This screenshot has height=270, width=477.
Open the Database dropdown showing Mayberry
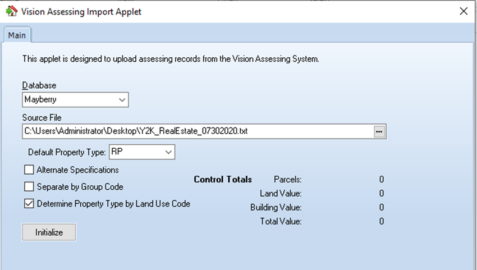click(x=75, y=99)
